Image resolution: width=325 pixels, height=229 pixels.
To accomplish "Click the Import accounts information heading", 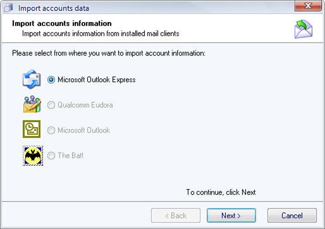I will point(62,23).
